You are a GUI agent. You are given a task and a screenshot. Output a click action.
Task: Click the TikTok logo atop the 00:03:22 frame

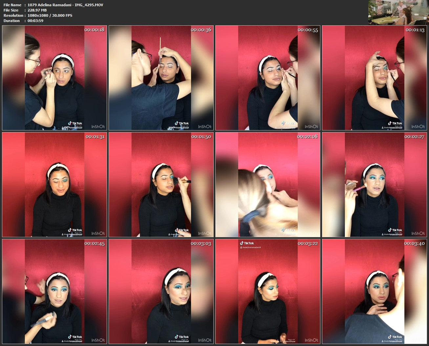pyautogui.click(x=247, y=243)
